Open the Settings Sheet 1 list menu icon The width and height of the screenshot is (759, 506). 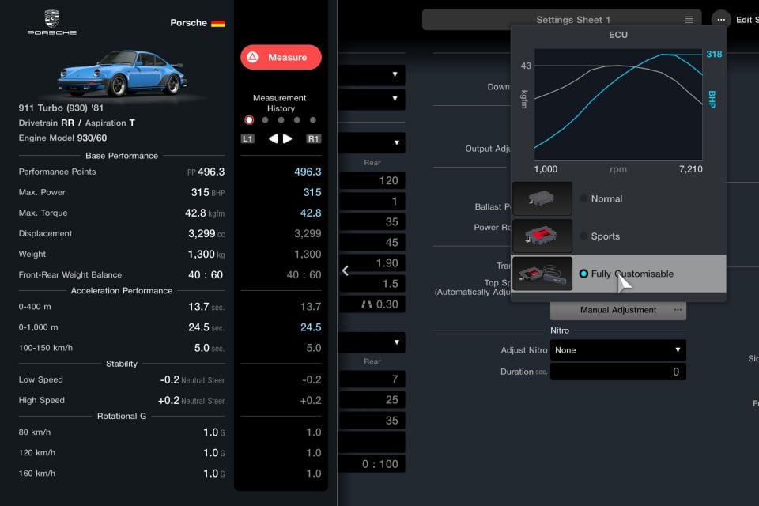(x=689, y=20)
